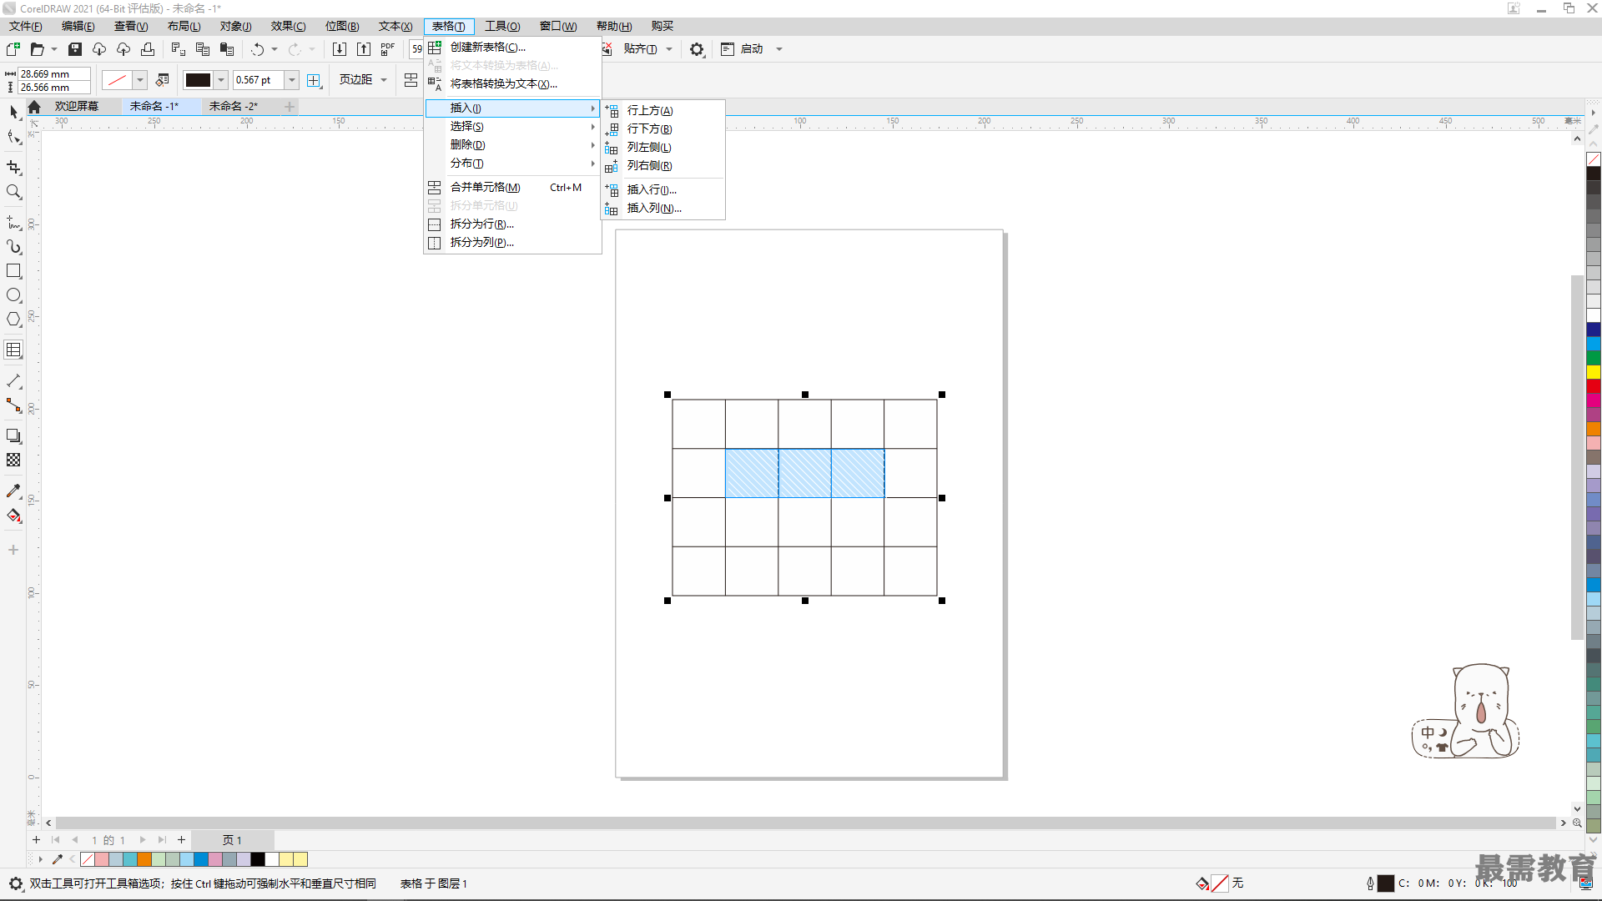1602x901 pixels.
Task: Choose 列左侧 to insert a column left
Action: click(662, 148)
